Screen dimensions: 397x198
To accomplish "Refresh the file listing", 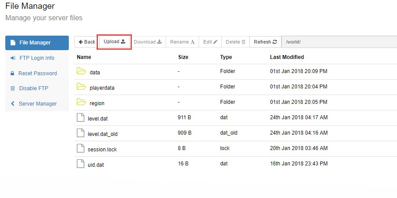I will tap(265, 42).
